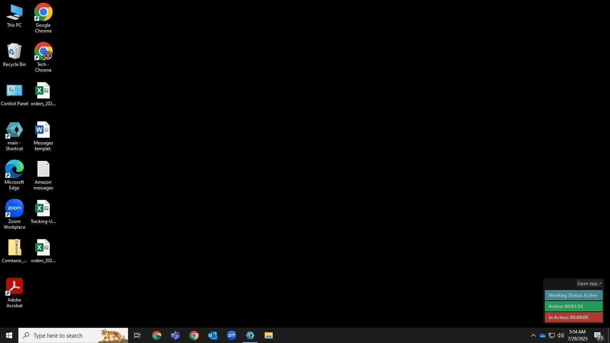
Task: Open the Windows Start menu
Action: tap(9, 335)
